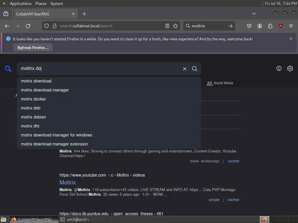Open the Moltrix YouTube videos result link
This screenshot has width=298, height=223.
click(x=68, y=182)
